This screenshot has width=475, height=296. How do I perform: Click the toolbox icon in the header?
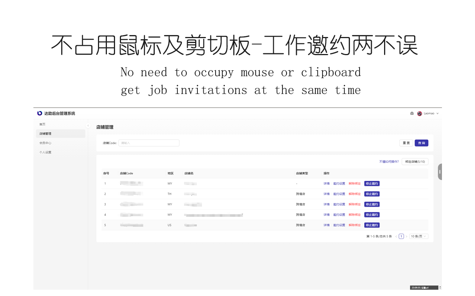(412, 113)
